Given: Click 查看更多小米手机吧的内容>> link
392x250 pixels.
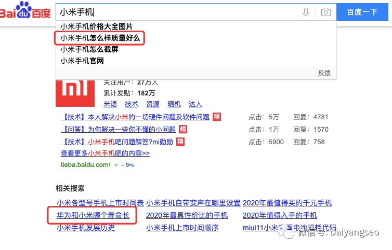Looking at the screenshot, I should pyautogui.click(x=105, y=153).
